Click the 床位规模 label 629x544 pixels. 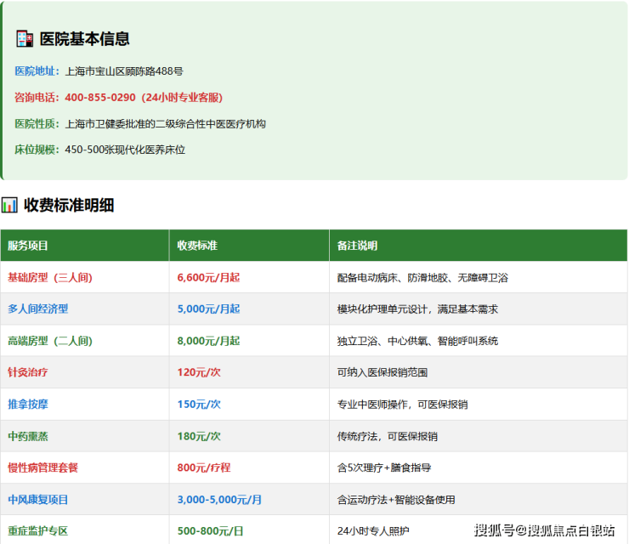(37, 150)
